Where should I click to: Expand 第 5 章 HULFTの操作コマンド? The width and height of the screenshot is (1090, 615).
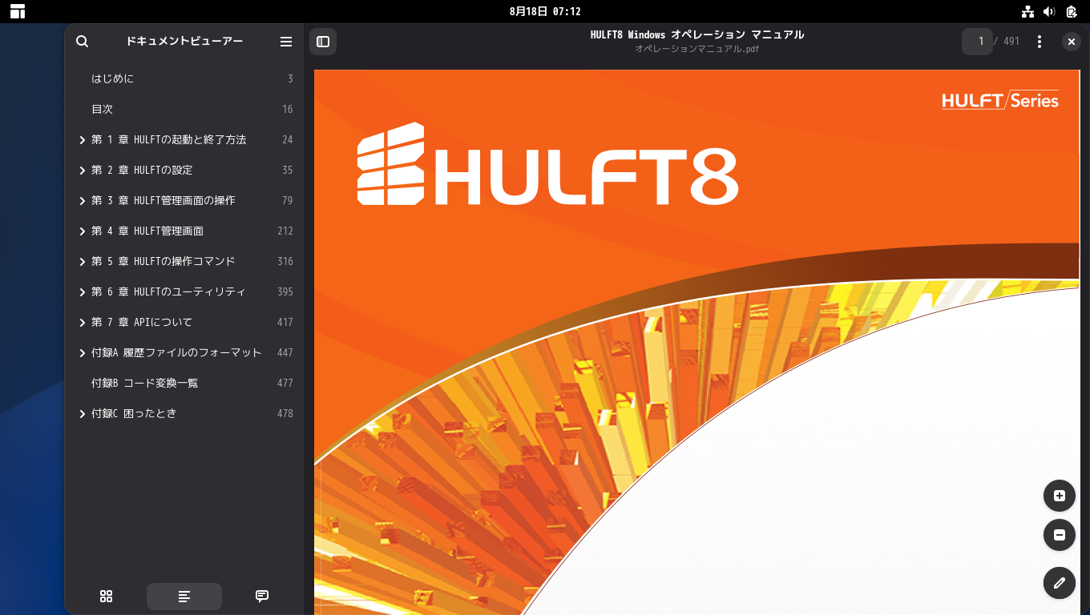tap(82, 262)
